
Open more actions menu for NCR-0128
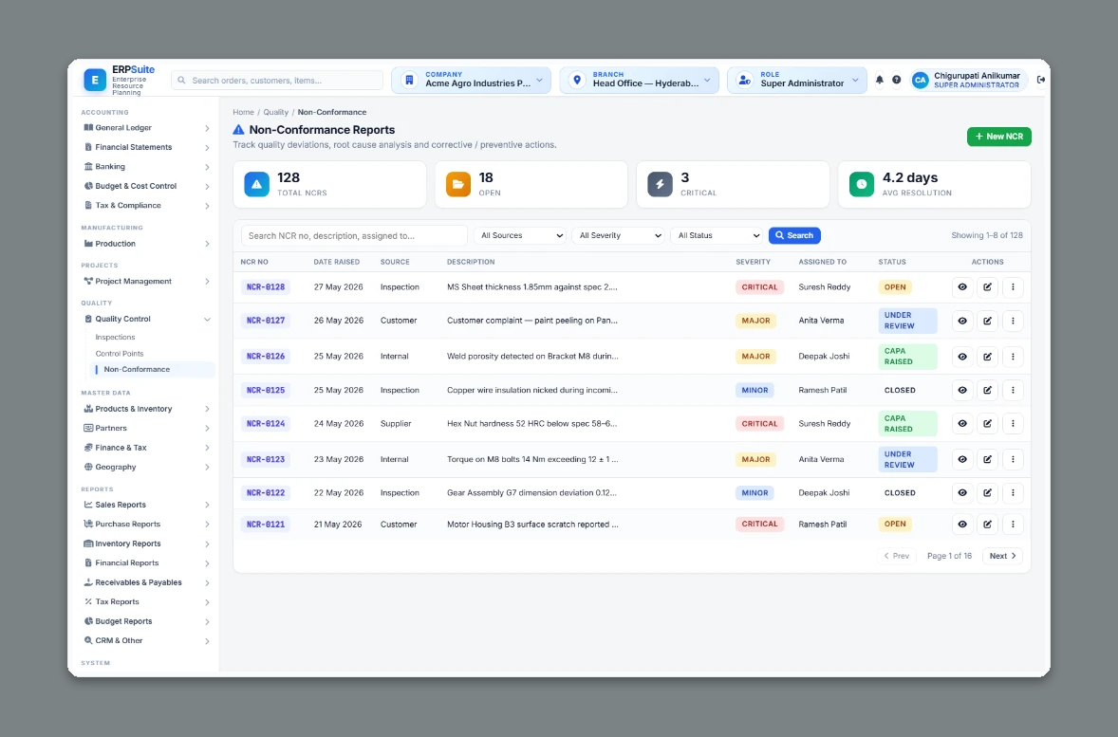pos(1013,287)
